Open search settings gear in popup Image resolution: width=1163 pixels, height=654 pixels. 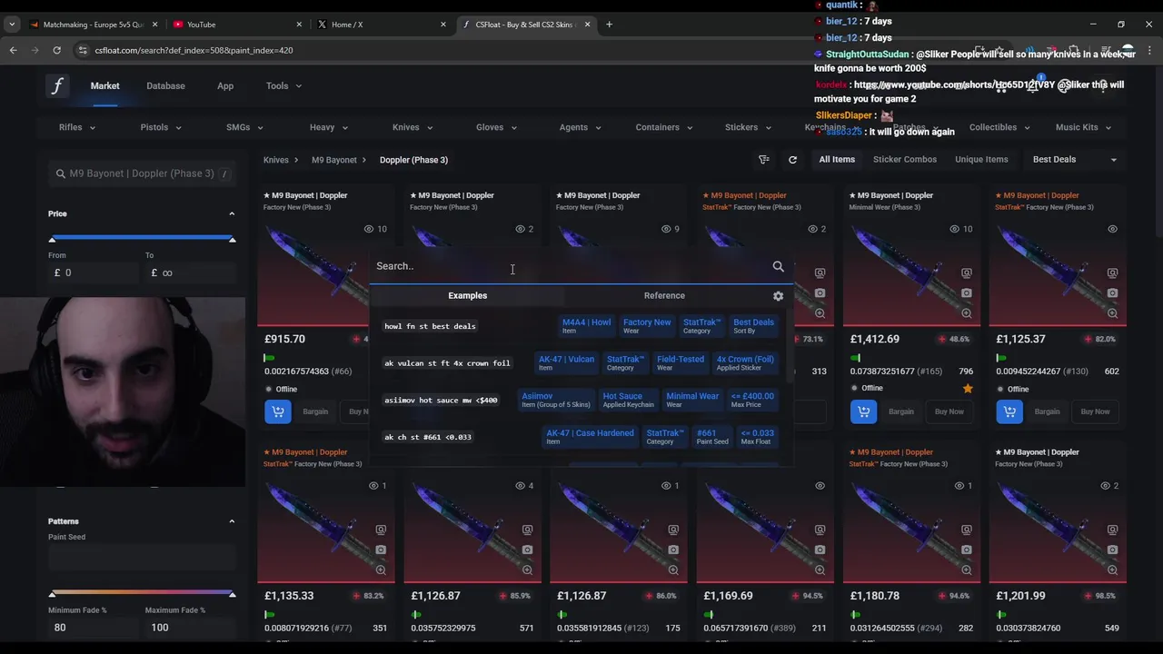(x=778, y=296)
